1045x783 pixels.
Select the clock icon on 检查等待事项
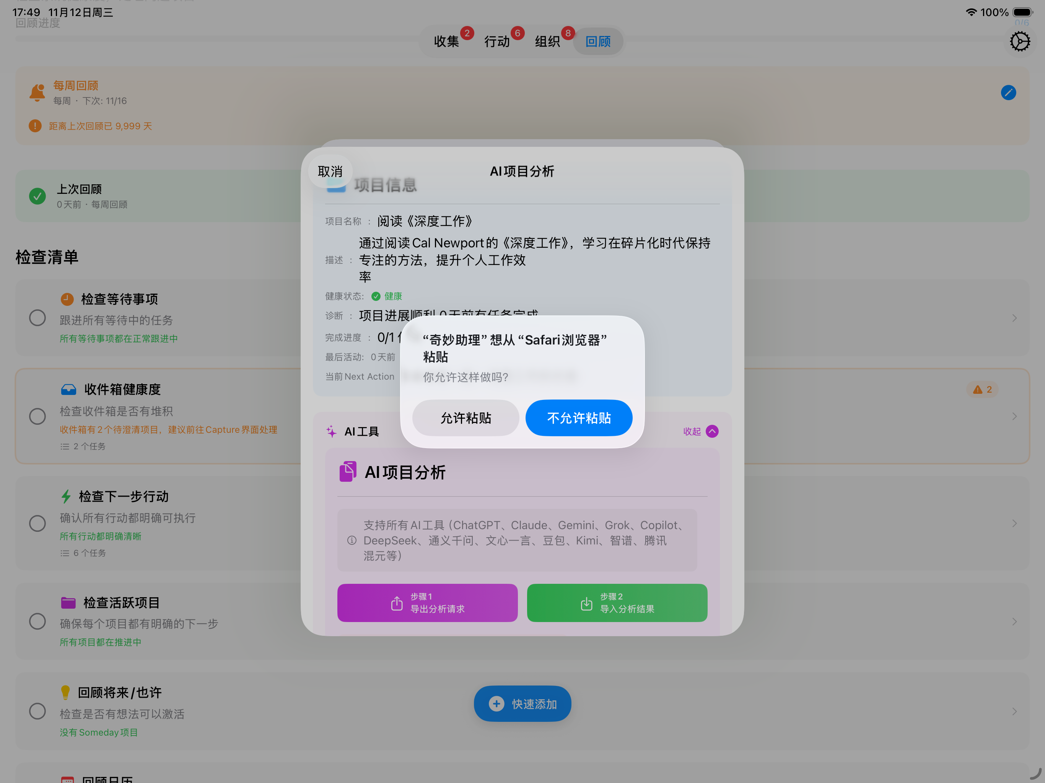coord(67,299)
